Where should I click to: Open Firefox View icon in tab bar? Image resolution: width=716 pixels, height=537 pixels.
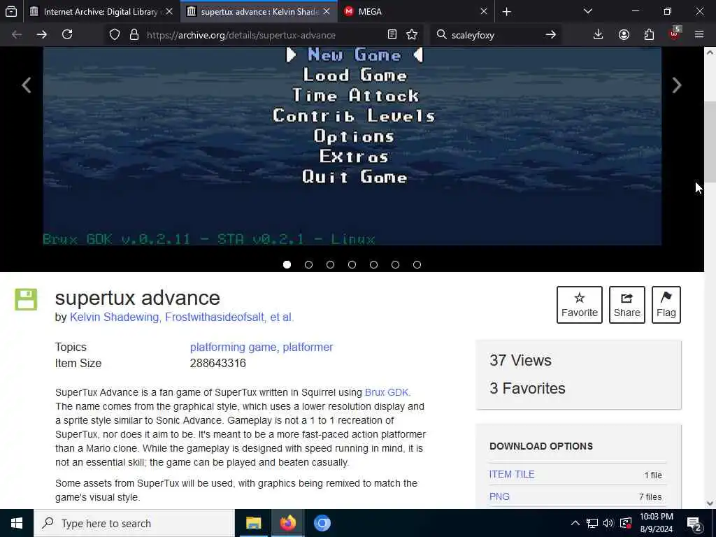pos(11,11)
